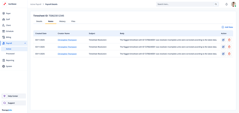Edit the first note using pencil icon
239x113 pixels.
pyautogui.click(x=223, y=40)
